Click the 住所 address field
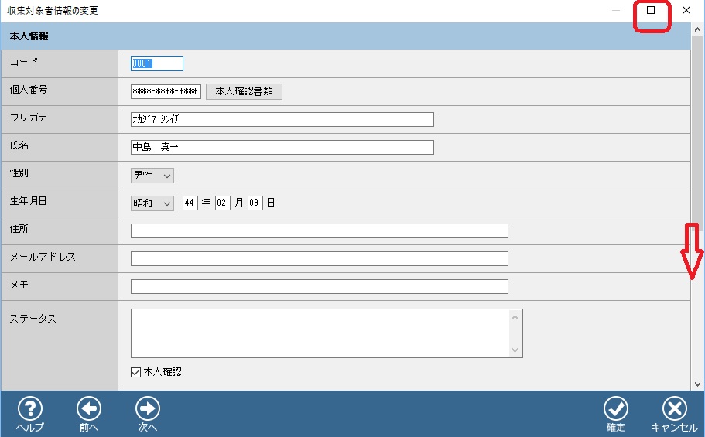Screen dimensions: 705x437 click(x=319, y=230)
